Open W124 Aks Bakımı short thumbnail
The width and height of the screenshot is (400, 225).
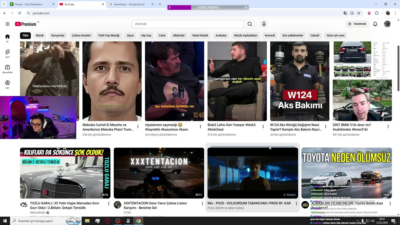coord(300,81)
